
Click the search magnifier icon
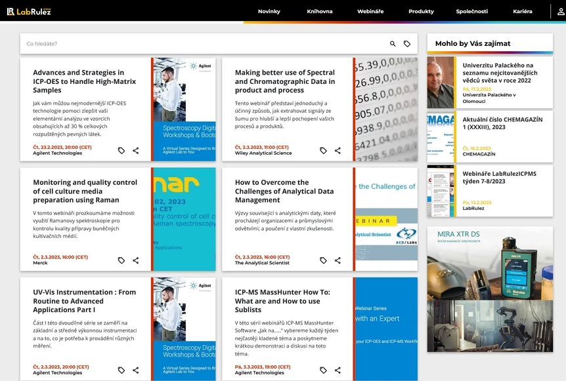[x=393, y=44]
